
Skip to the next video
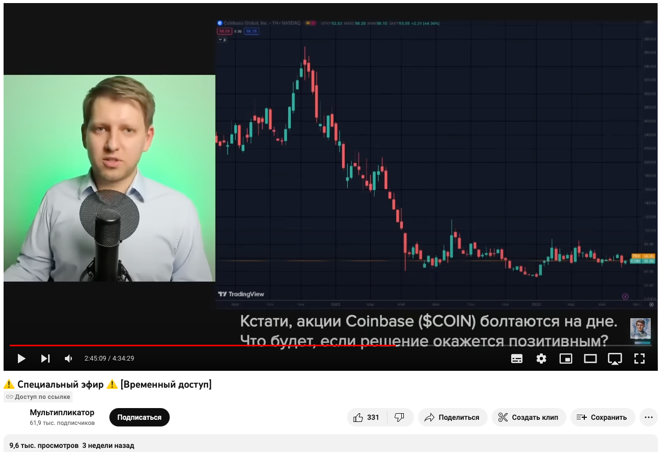point(45,359)
